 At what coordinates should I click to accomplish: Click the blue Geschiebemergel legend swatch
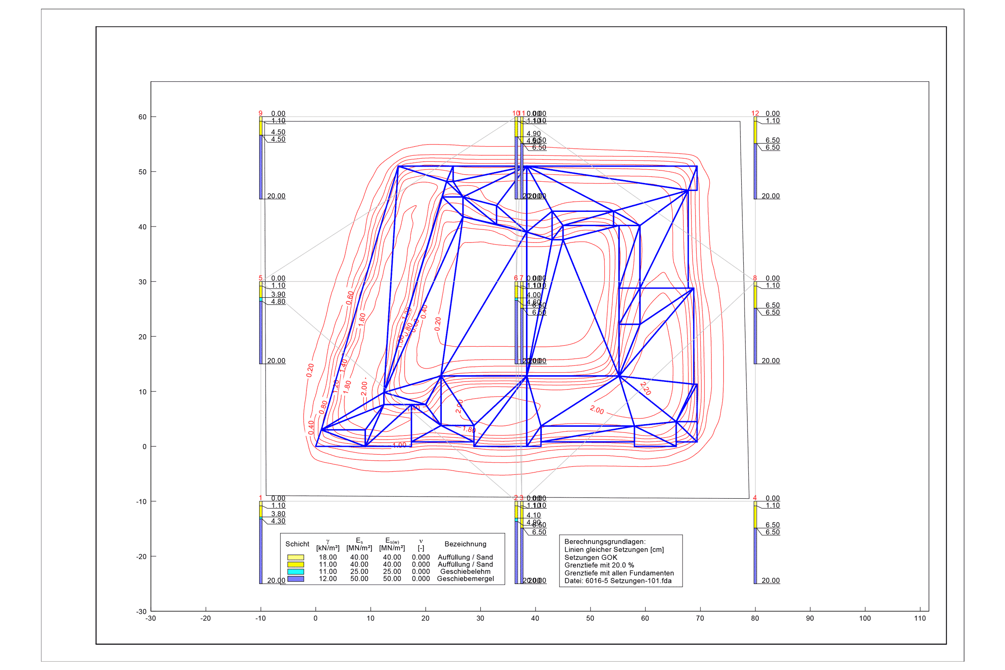(x=295, y=579)
